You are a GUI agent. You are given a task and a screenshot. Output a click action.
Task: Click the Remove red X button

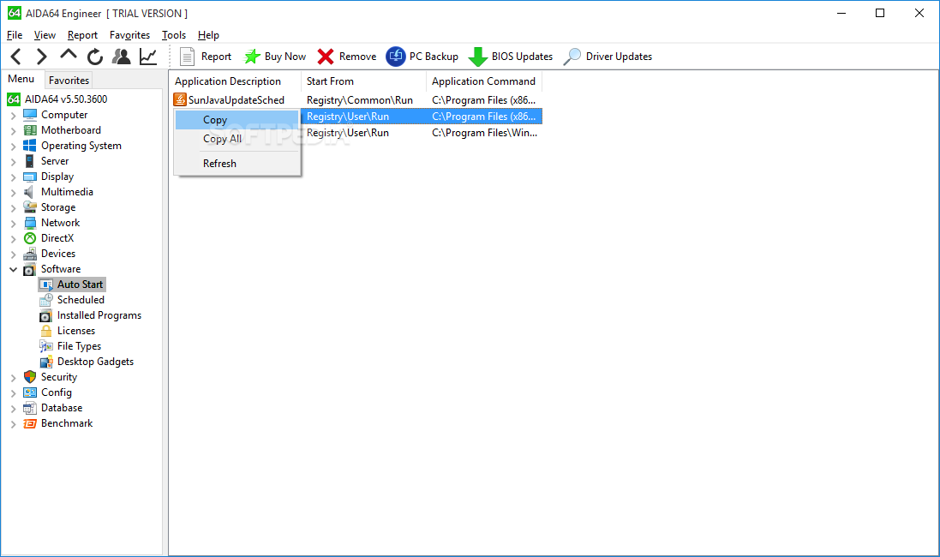[x=347, y=57]
